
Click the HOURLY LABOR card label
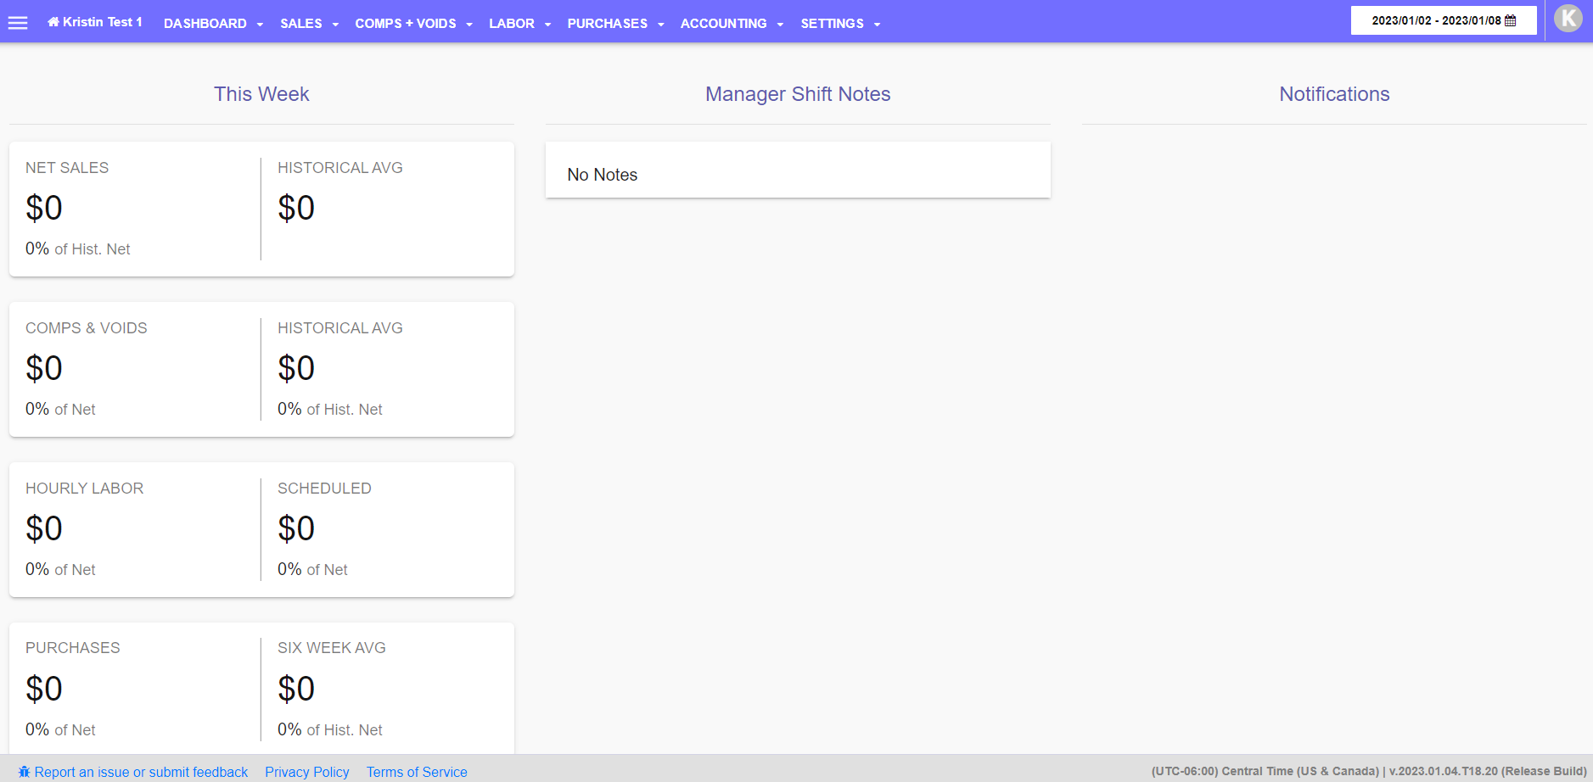(85, 489)
